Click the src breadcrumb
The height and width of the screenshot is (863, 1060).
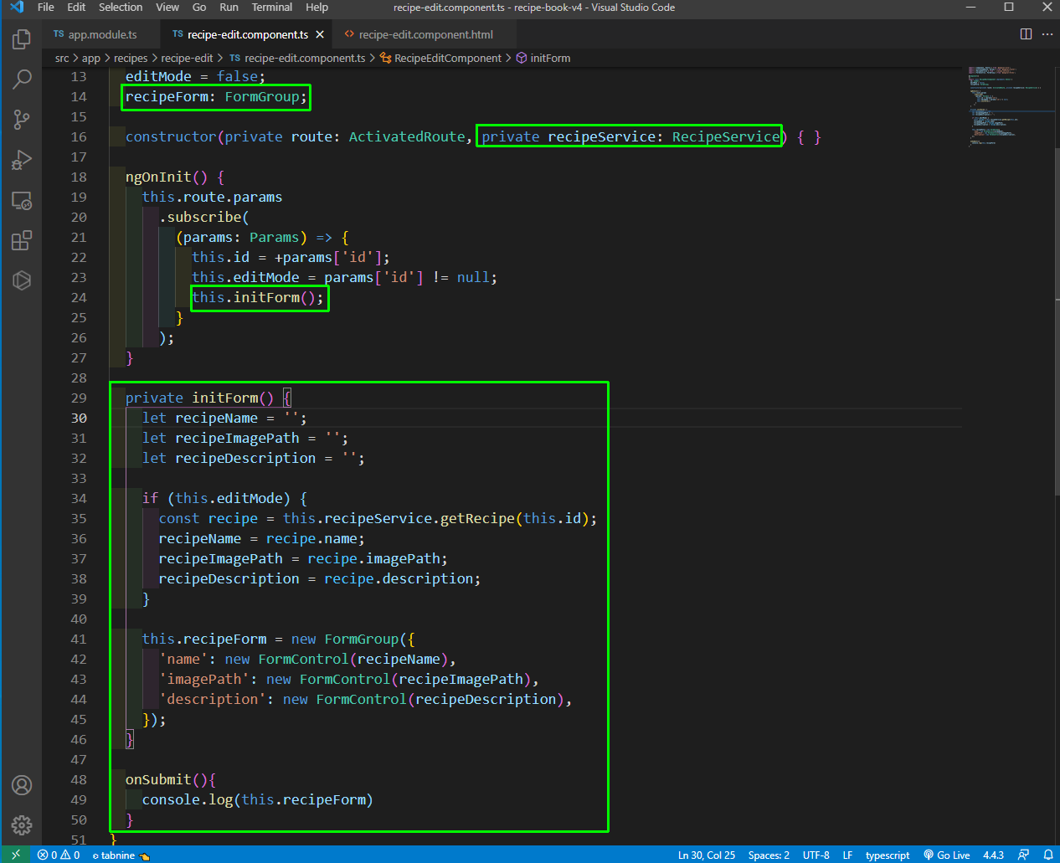point(62,59)
